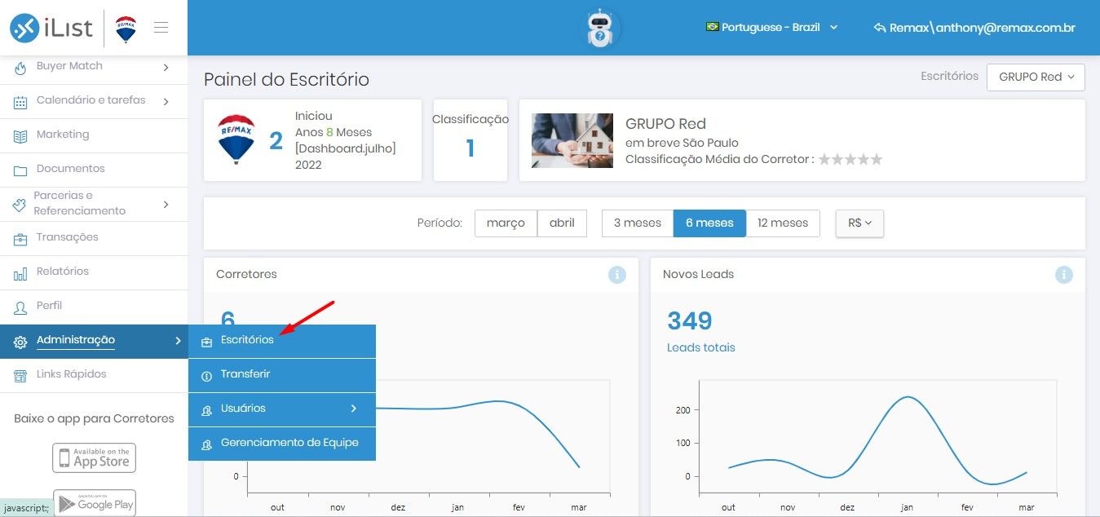Click the Gerenciamento de Equipe icon
Screen dimensions: 1100x517
click(x=206, y=444)
